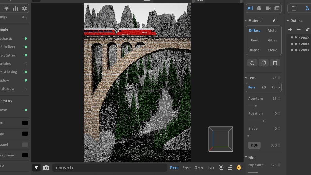
Task: Open the Ground color swatch
Action: pyautogui.click(x=25, y=145)
